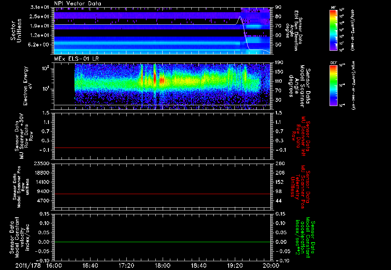The height and width of the screenshot is (270, 391).
Task: Click the "Sector Unitless" axis label
Action: pyautogui.click(x=16, y=31)
